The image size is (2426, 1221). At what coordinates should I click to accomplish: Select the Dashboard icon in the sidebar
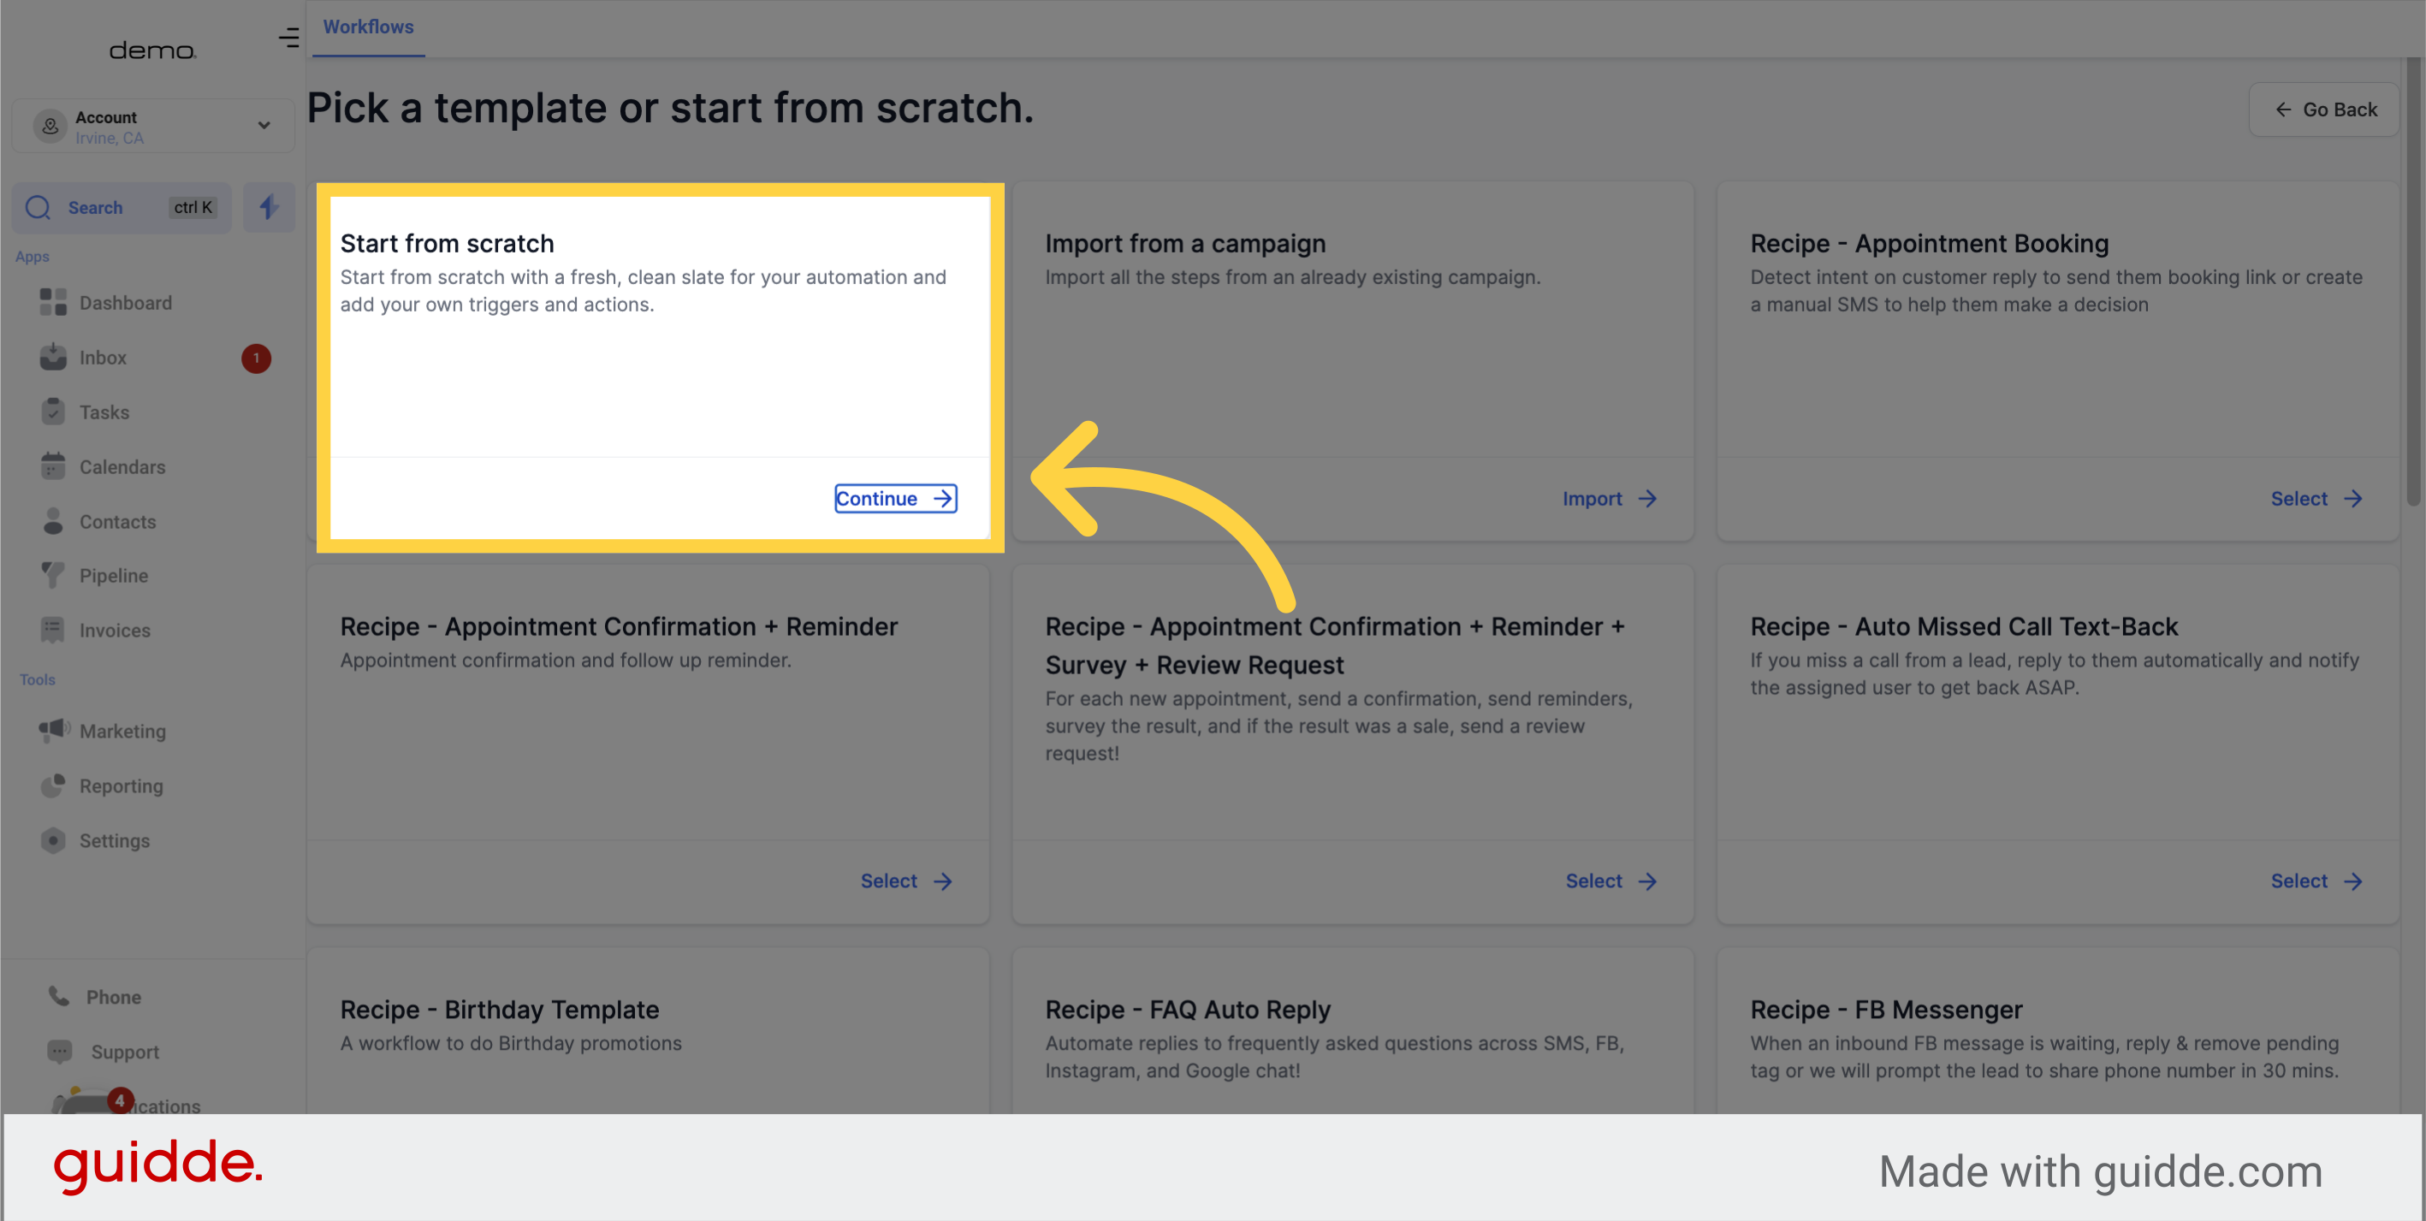coord(53,302)
